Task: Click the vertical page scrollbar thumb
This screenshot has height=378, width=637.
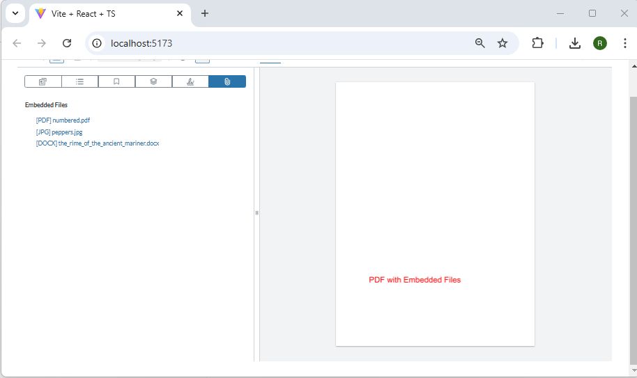Action: tap(634, 230)
